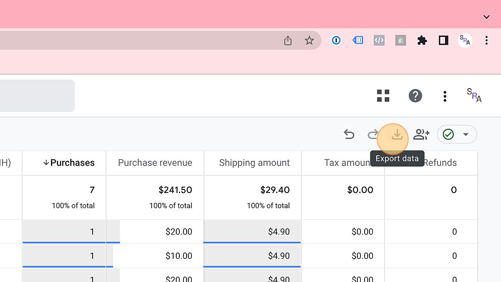
Task: Open the 1Password extension icon
Action: point(336,41)
